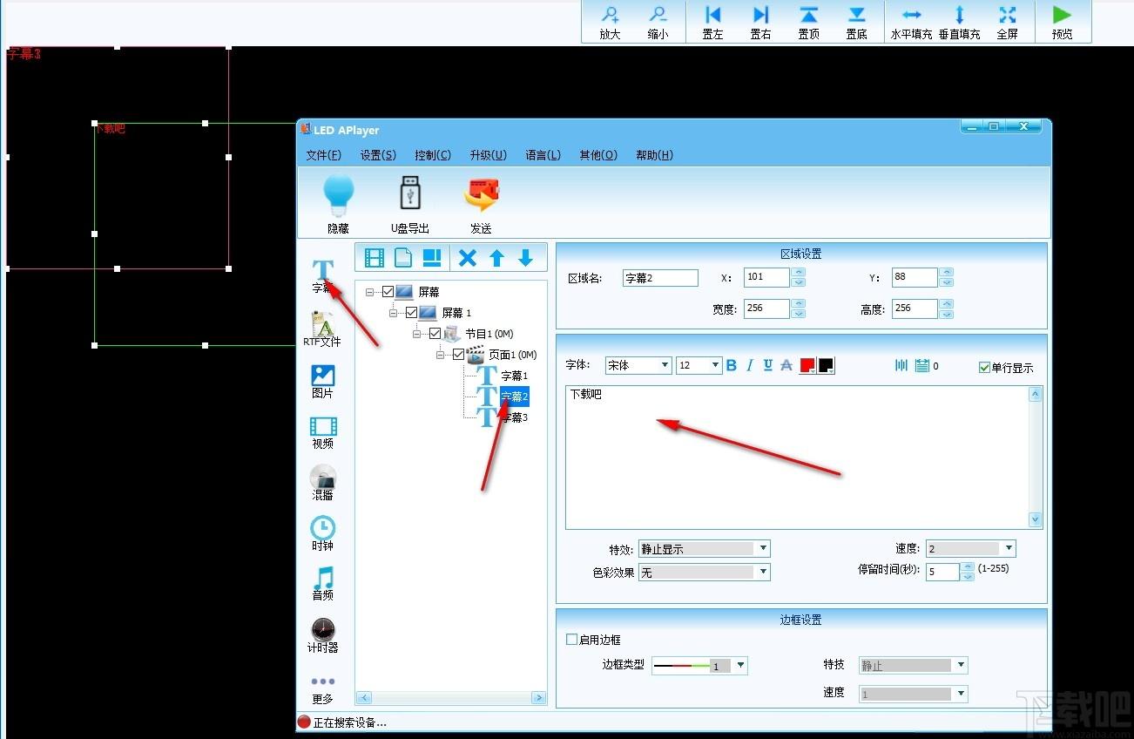Click the 预览 preview play icon
This screenshot has height=739, width=1134.
[x=1062, y=15]
